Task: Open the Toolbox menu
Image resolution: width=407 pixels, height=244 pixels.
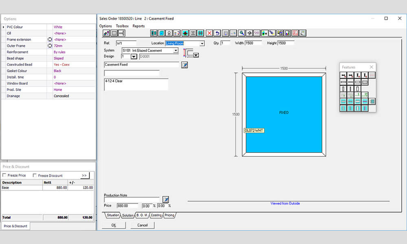Action: 123,26
